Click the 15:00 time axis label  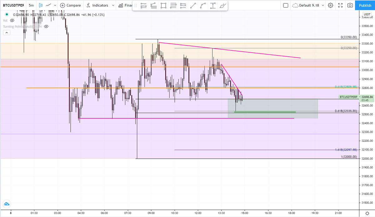pyautogui.click(x=245, y=213)
